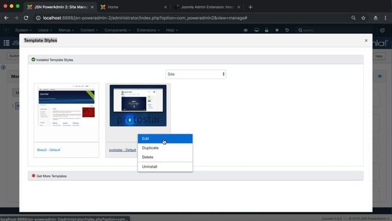Open the Beez3 - Default link
Screen dimensions: 392x221
(49, 150)
